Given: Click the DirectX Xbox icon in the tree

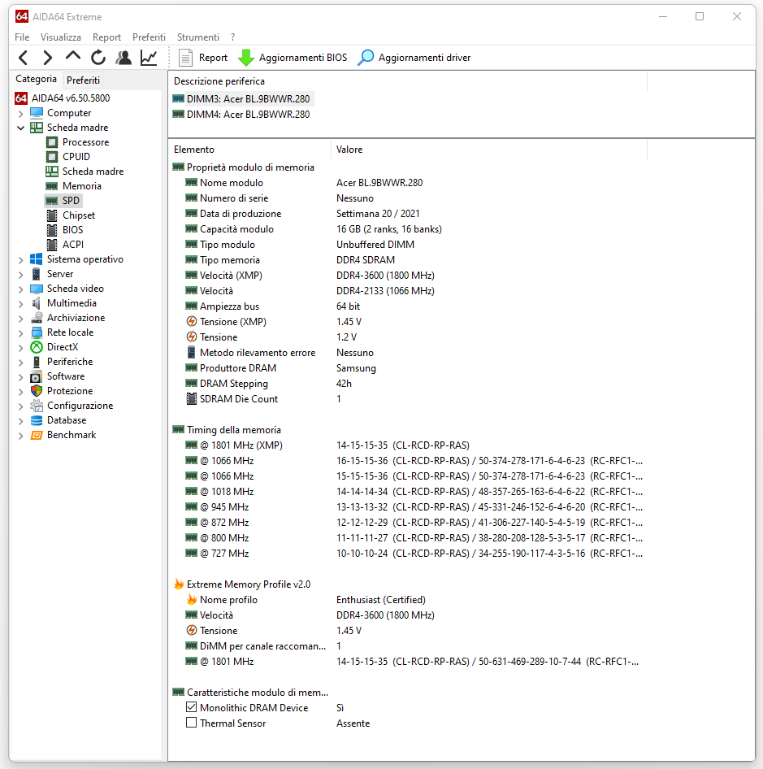Looking at the screenshot, I should (x=37, y=347).
